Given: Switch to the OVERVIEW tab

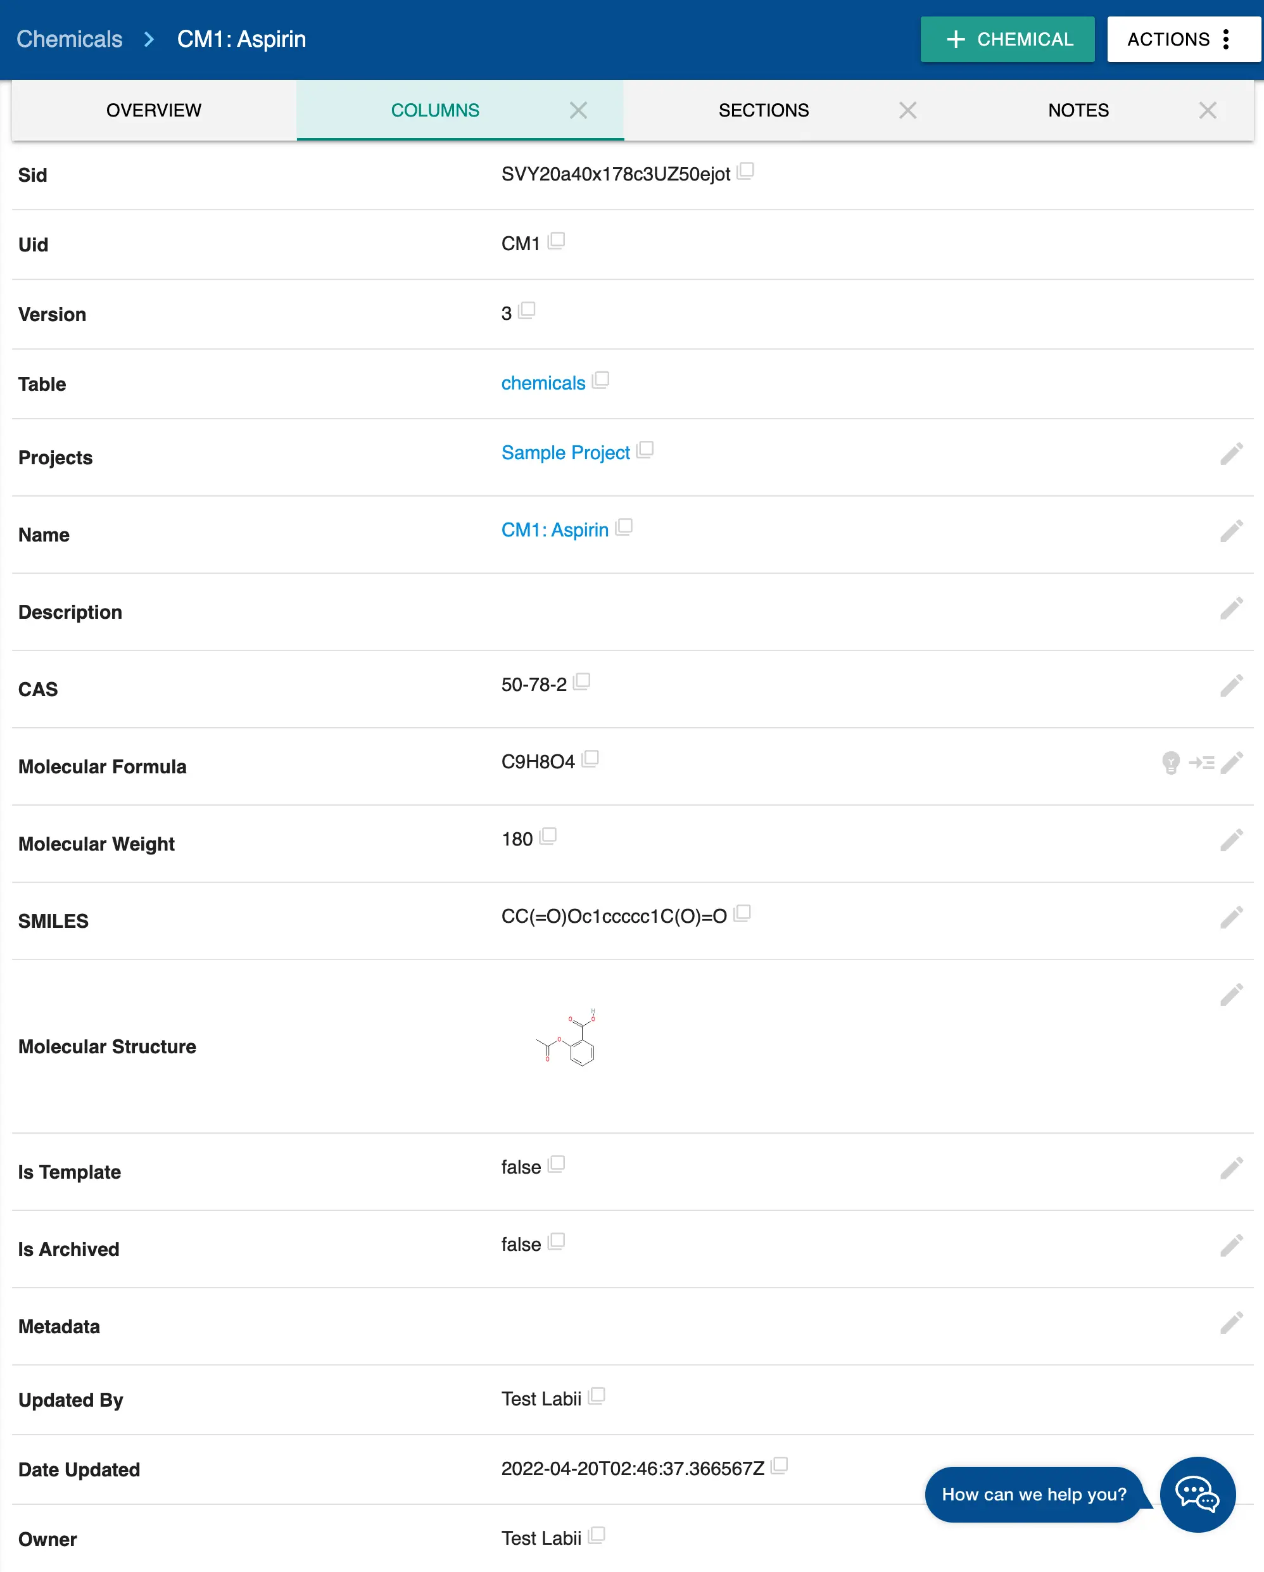Looking at the screenshot, I should click(154, 110).
